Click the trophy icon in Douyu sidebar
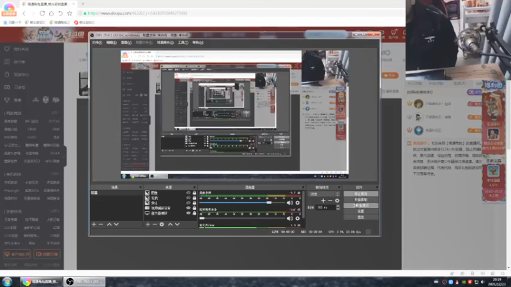Image resolution: width=511 pixels, height=287 pixels. click(7, 100)
